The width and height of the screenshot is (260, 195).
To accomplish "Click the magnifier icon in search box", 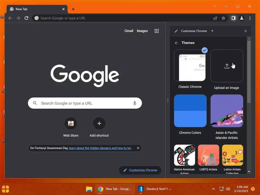I will pos(35,103).
